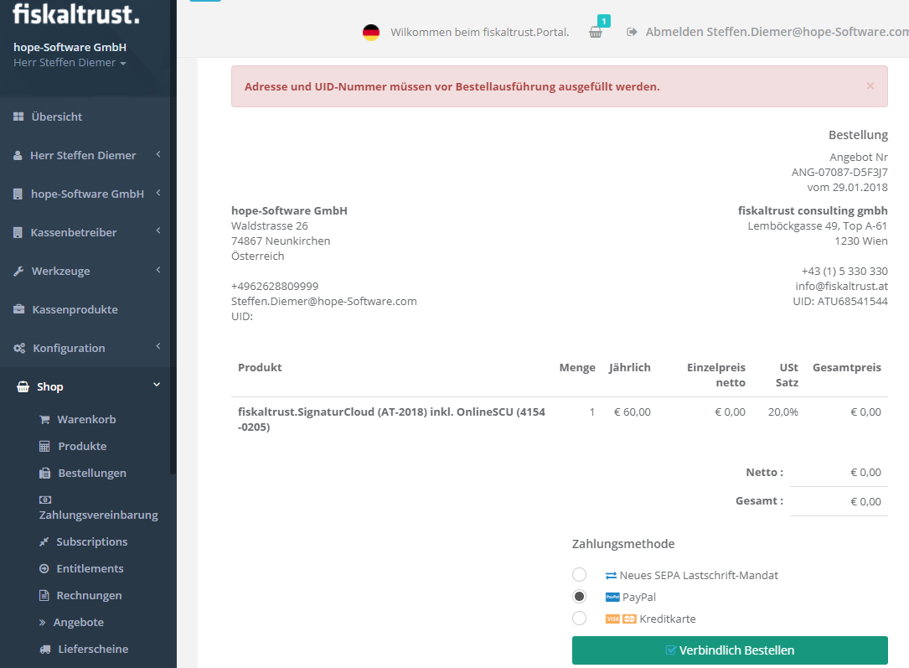The width and height of the screenshot is (909, 668).
Task: Click the Zahlungsvereinbarung menu label
Action: tap(99, 515)
